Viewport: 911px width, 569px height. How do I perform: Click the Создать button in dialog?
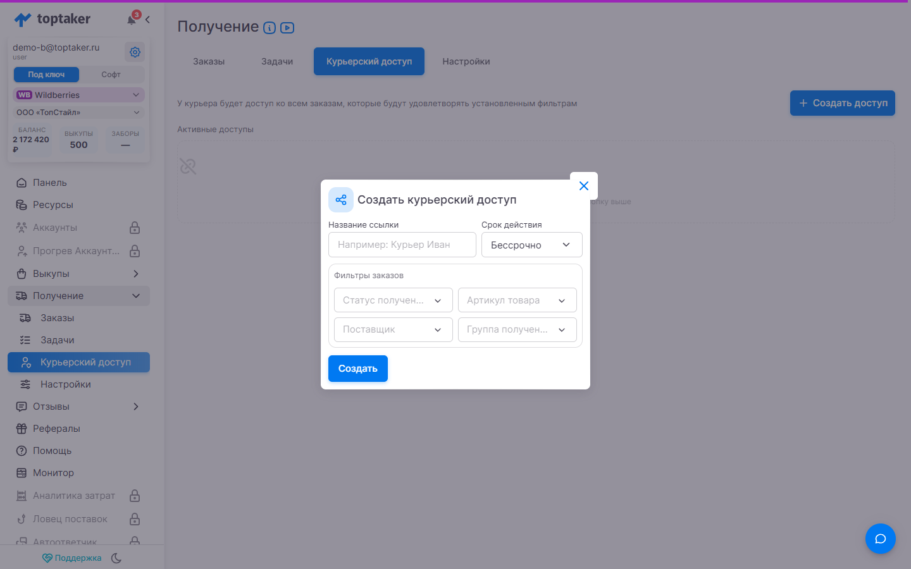pyautogui.click(x=358, y=369)
